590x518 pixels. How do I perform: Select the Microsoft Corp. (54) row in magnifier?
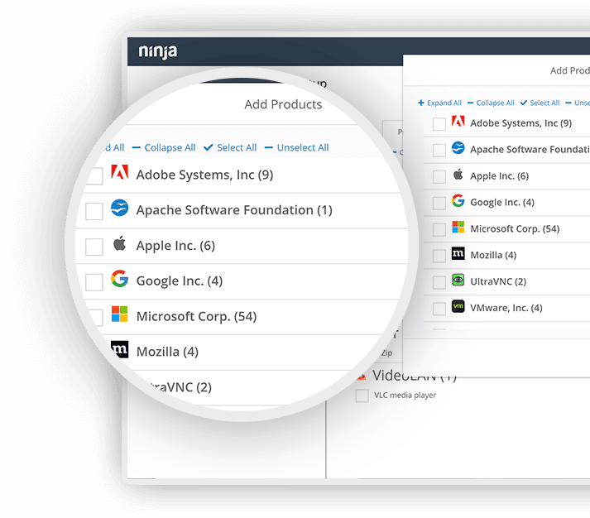[x=196, y=316]
